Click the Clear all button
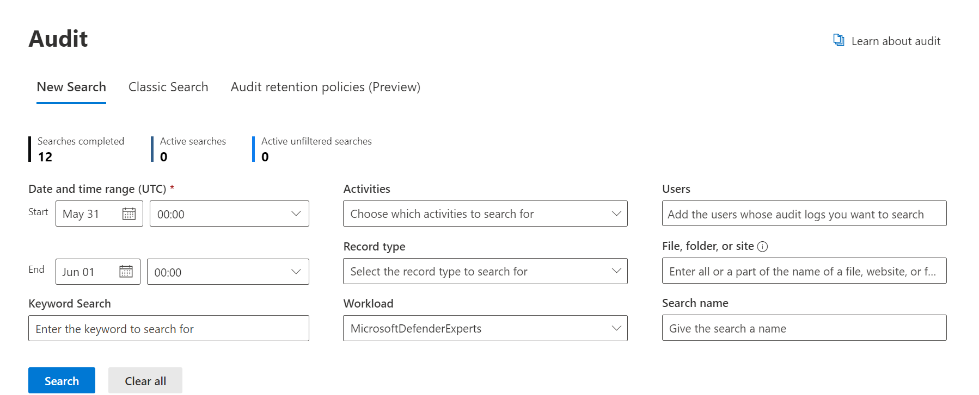 point(145,381)
